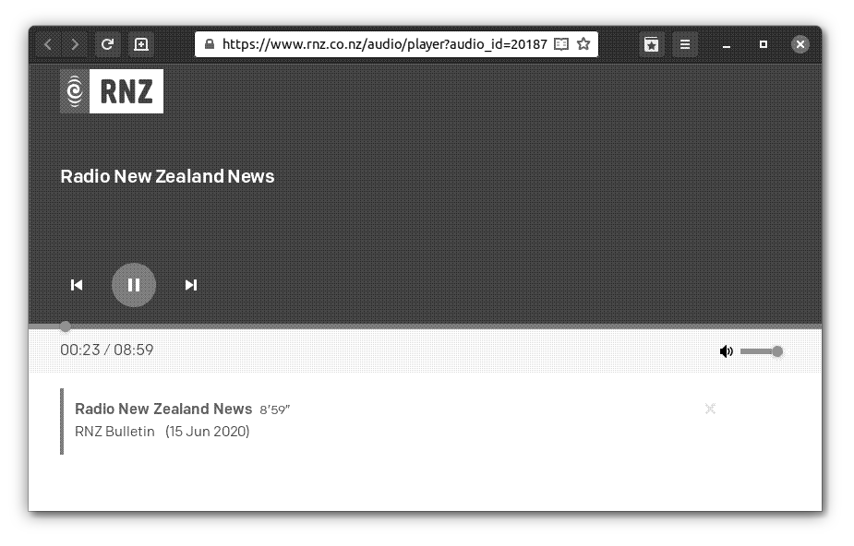Click the audio progress bar track
Viewport: 854px width, 546px height.
click(x=426, y=326)
